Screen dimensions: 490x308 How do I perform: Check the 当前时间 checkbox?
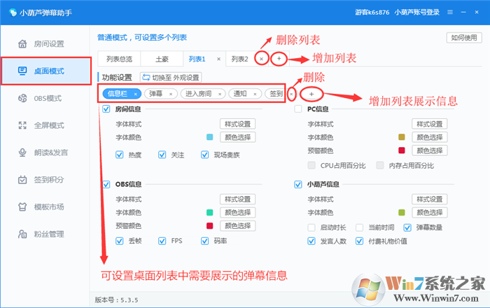click(359, 227)
